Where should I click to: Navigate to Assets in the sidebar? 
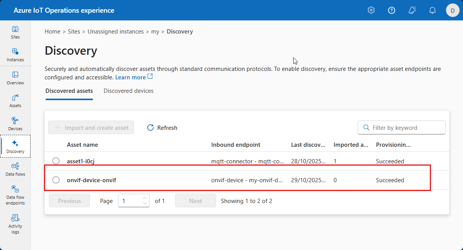pyautogui.click(x=15, y=101)
